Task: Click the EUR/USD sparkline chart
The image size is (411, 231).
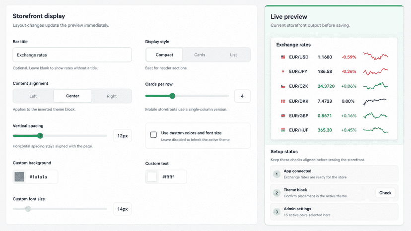Action: click(x=375, y=56)
